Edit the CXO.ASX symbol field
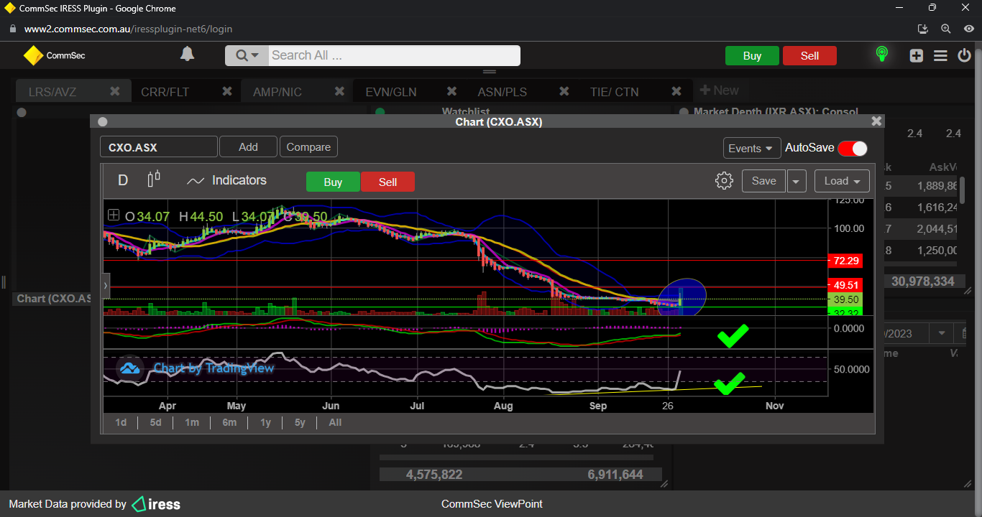The height and width of the screenshot is (517, 982). 158,147
